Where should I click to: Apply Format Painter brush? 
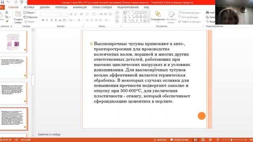(7, 21)
